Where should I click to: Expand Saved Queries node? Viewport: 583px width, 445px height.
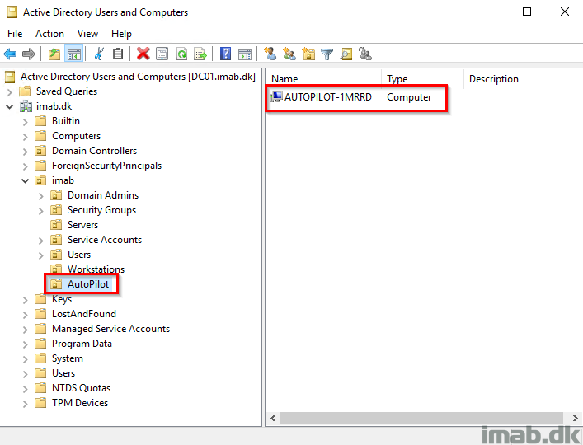click(x=10, y=91)
